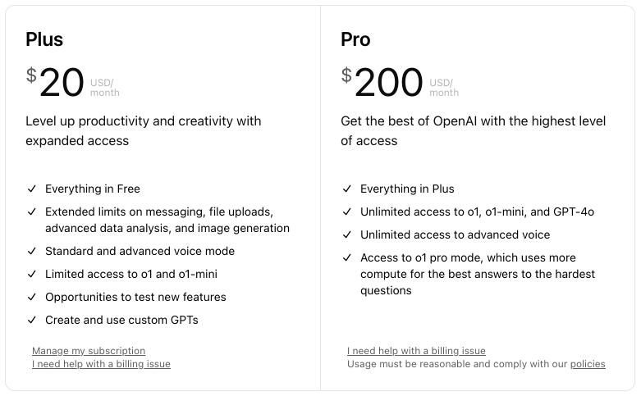Click checkmark beside Everything in Plus
Viewport: 641px width, 396px height.
346,189
